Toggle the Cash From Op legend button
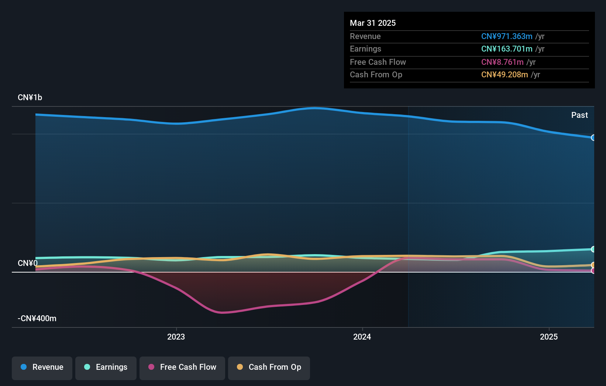Image resolution: width=606 pixels, height=386 pixels. [269, 368]
